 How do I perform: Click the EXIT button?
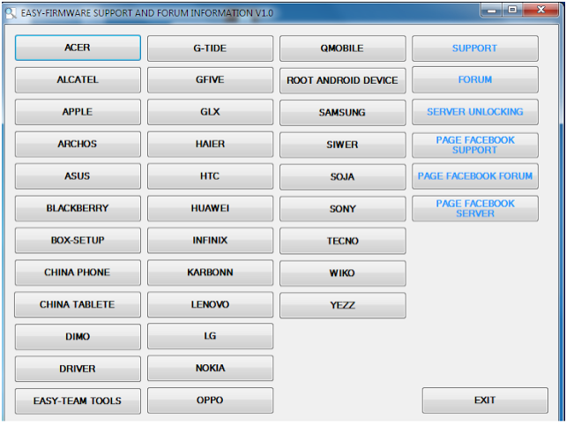point(485,400)
